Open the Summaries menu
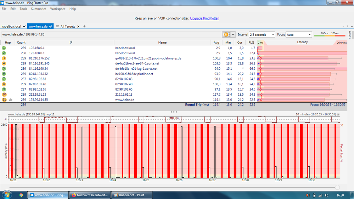 tap(39, 9)
